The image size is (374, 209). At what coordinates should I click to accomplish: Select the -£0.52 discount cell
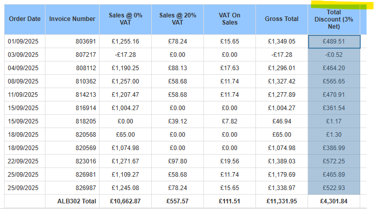[335, 55]
